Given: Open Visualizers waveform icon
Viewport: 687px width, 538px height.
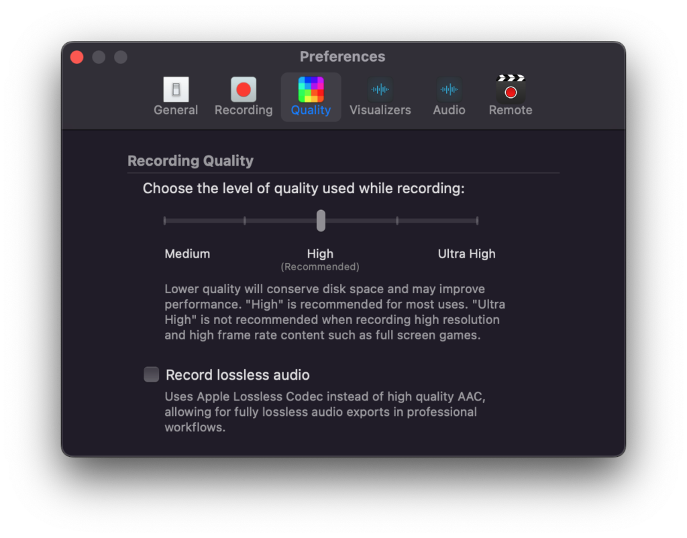Looking at the screenshot, I should pyautogui.click(x=380, y=89).
